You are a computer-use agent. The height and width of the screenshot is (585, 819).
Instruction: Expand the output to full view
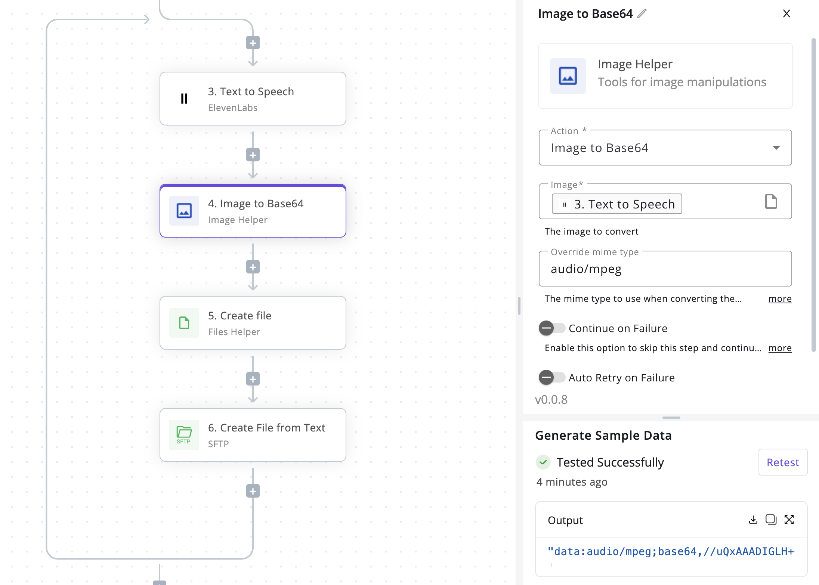click(x=789, y=520)
